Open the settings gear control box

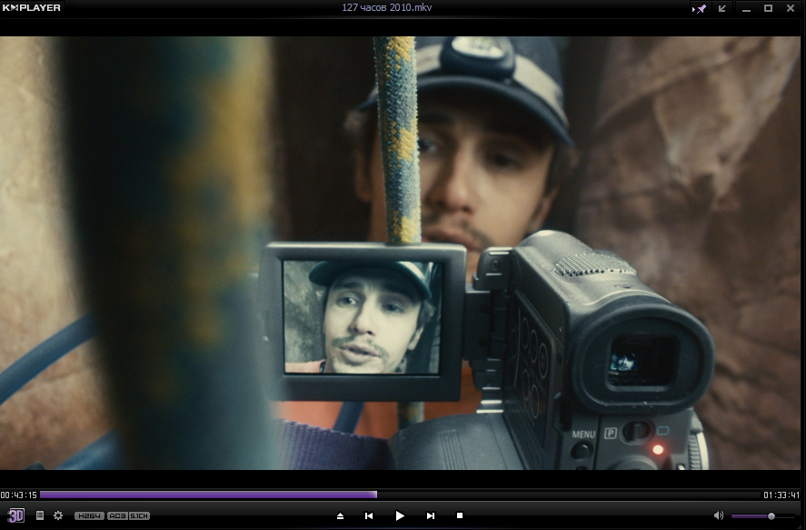[x=58, y=515]
